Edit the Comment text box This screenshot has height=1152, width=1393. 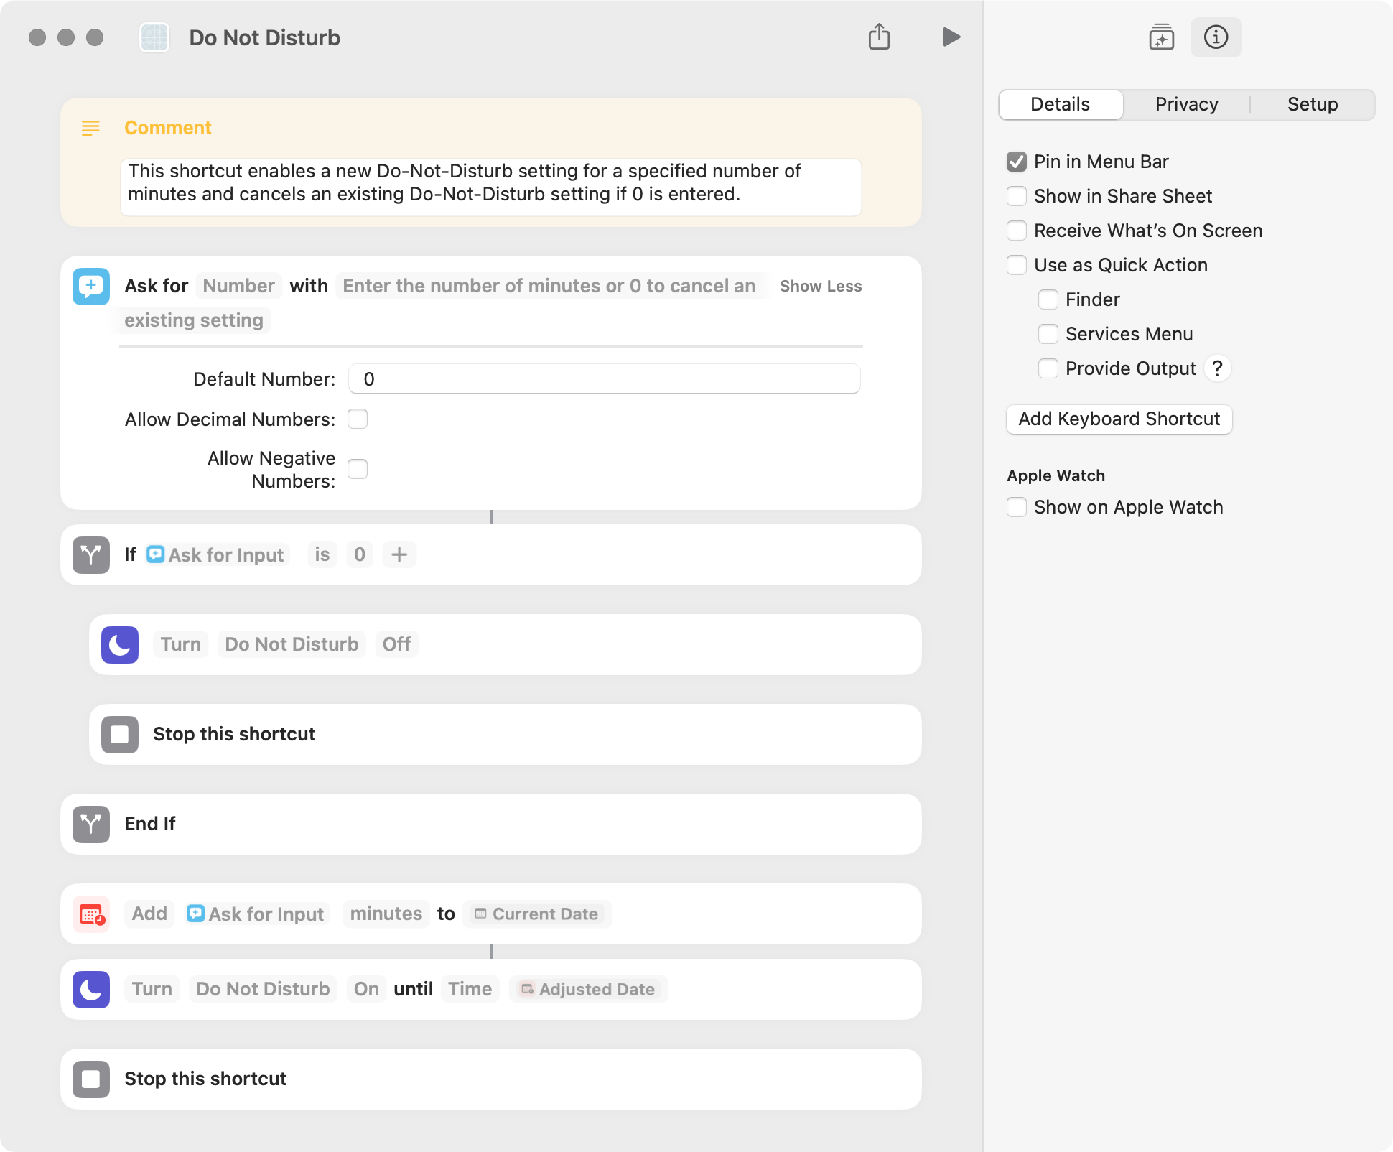tap(491, 187)
